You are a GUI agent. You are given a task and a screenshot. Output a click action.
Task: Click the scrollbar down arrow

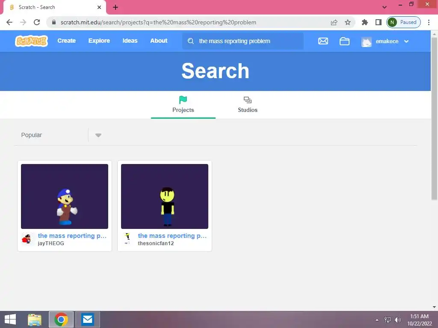click(x=434, y=307)
